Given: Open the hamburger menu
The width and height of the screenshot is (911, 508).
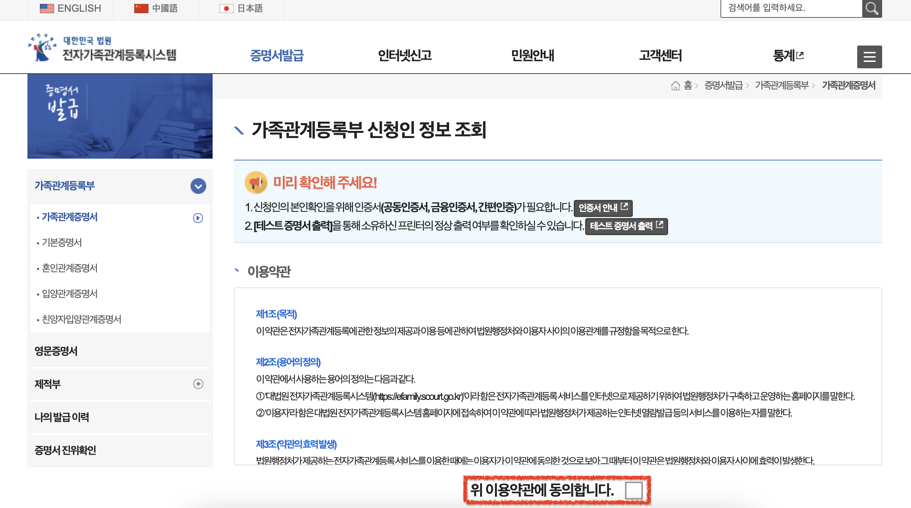Looking at the screenshot, I should (870, 56).
